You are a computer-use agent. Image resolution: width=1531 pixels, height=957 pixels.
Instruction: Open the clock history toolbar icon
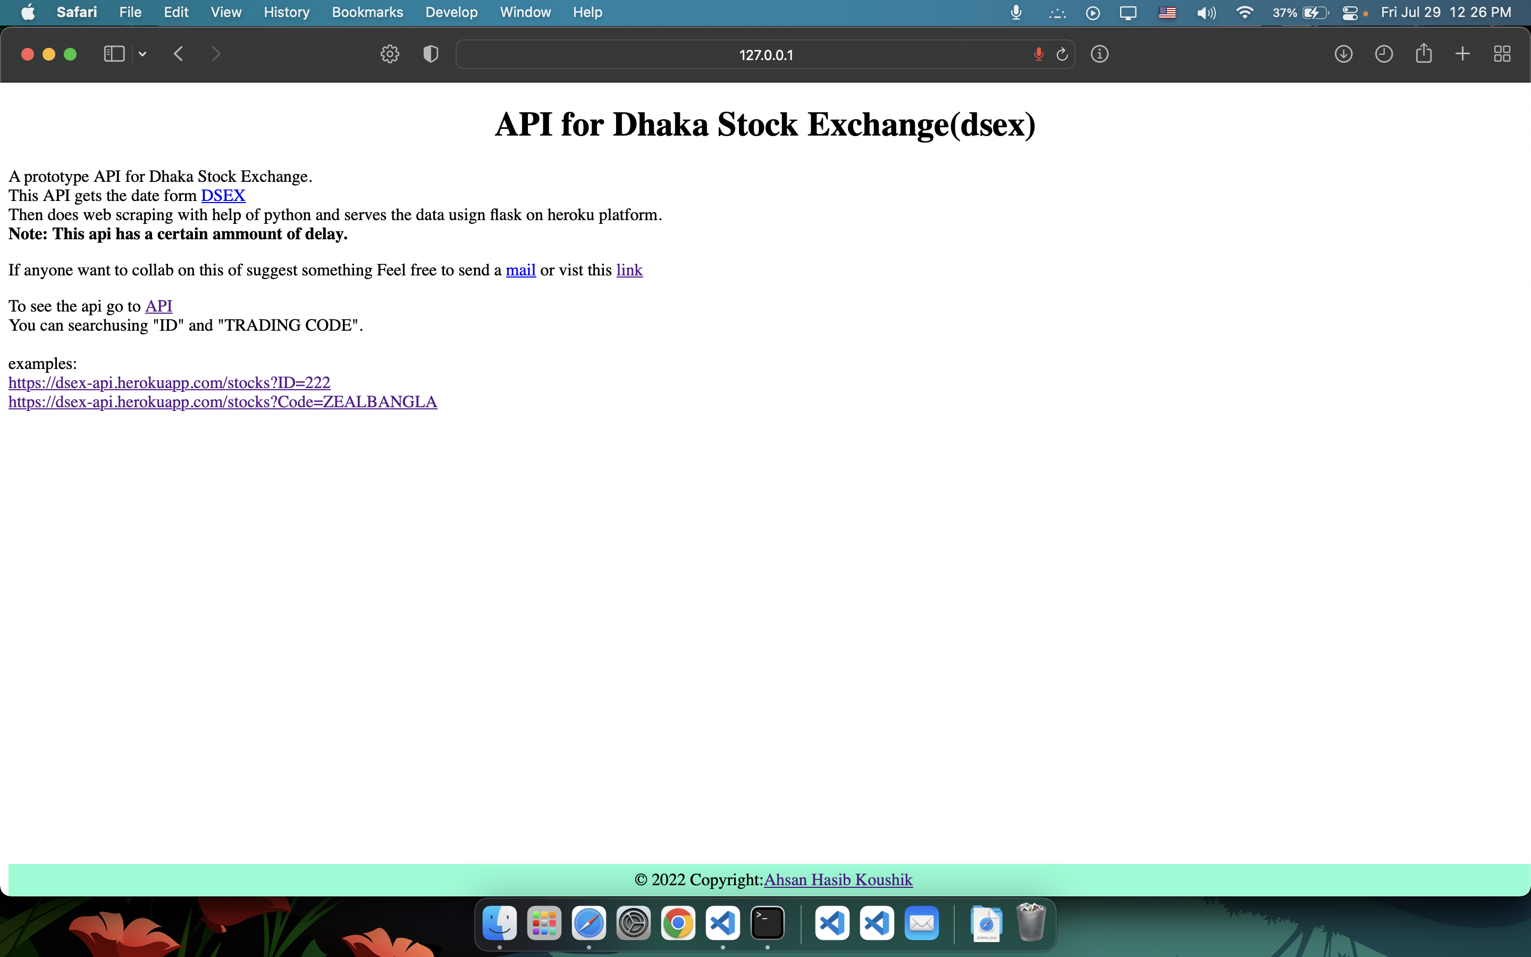(x=1384, y=54)
